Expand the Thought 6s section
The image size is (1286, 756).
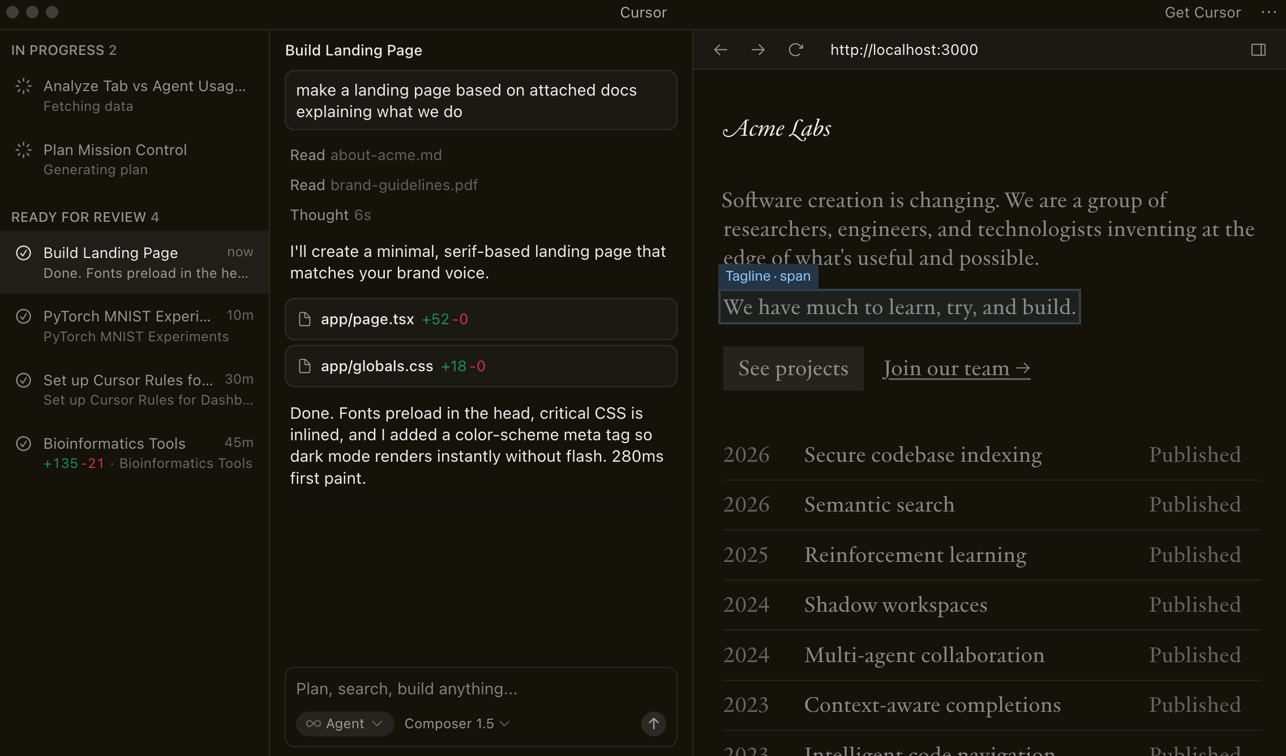pos(330,215)
